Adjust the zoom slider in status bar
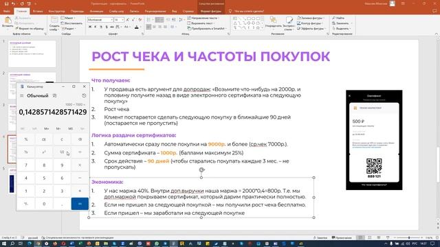Screen dimensions: 440x247 tap(409, 237)
